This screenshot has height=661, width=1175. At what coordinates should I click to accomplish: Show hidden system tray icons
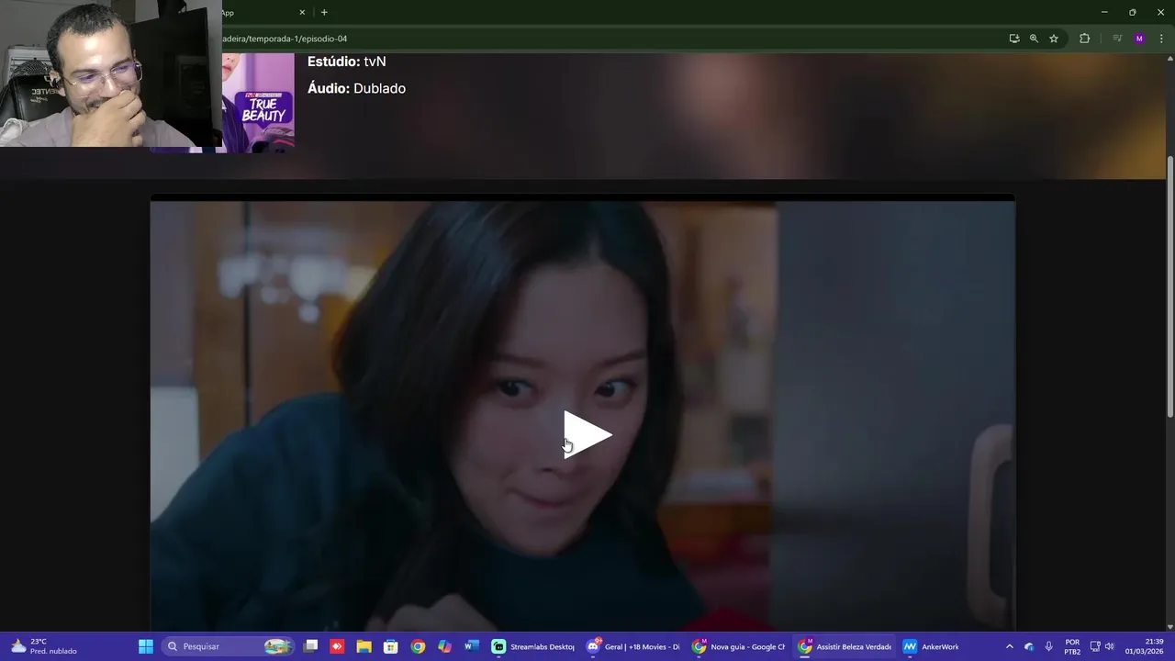tap(1010, 646)
